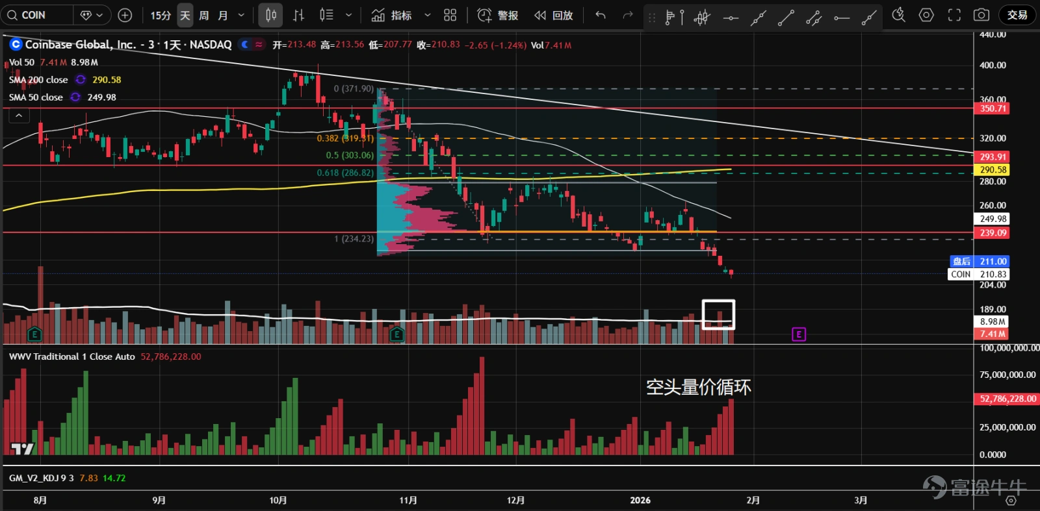1040x511 pixels.
Task: Select the SMA 50 close legend
Action: coord(36,97)
